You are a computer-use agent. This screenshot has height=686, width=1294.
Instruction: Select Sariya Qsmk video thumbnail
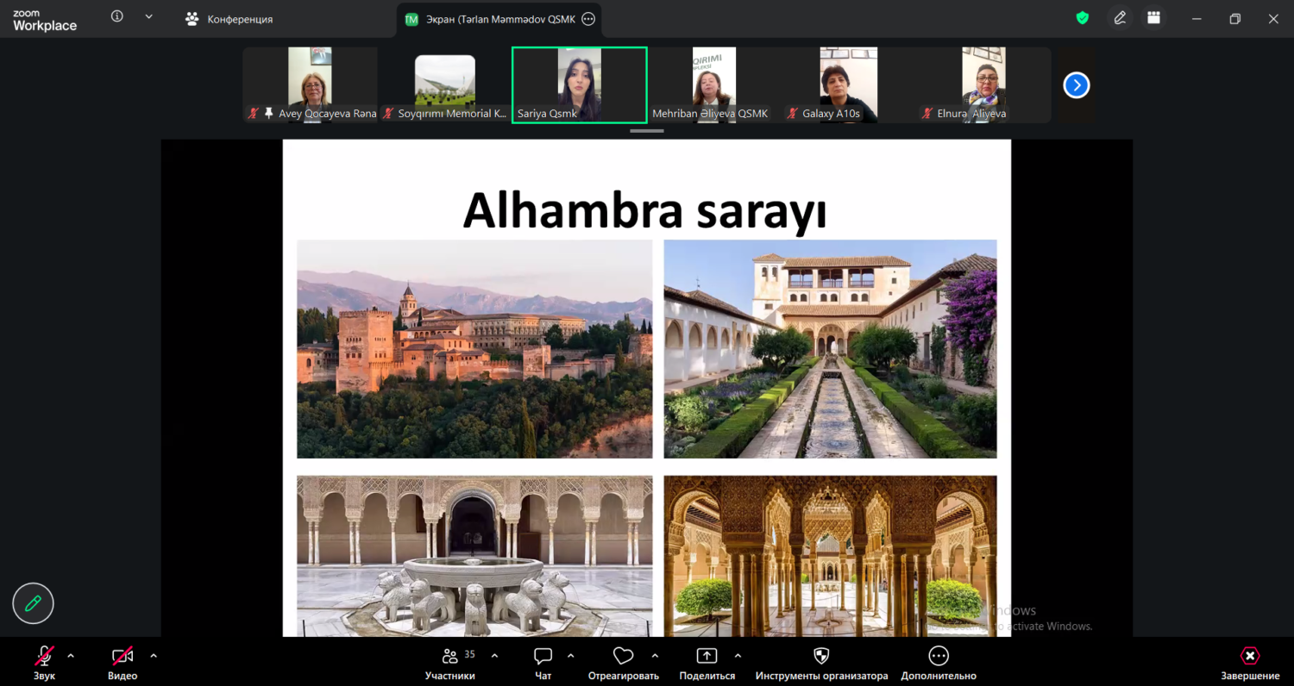[x=579, y=85]
